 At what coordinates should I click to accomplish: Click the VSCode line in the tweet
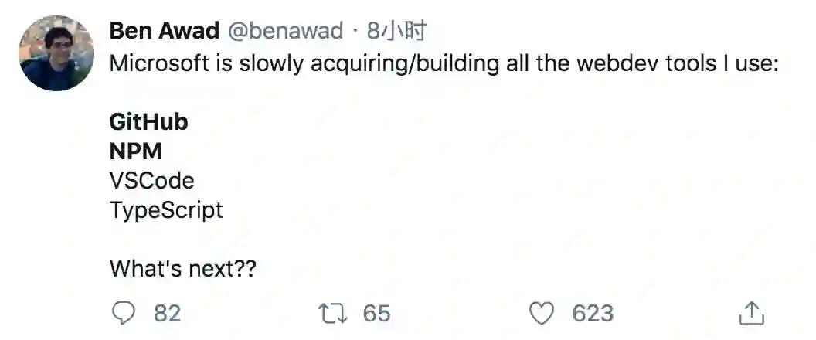(x=152, y=181)
